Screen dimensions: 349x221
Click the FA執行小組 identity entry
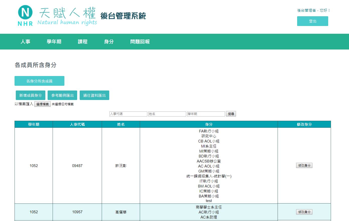(x=209, y=131)
